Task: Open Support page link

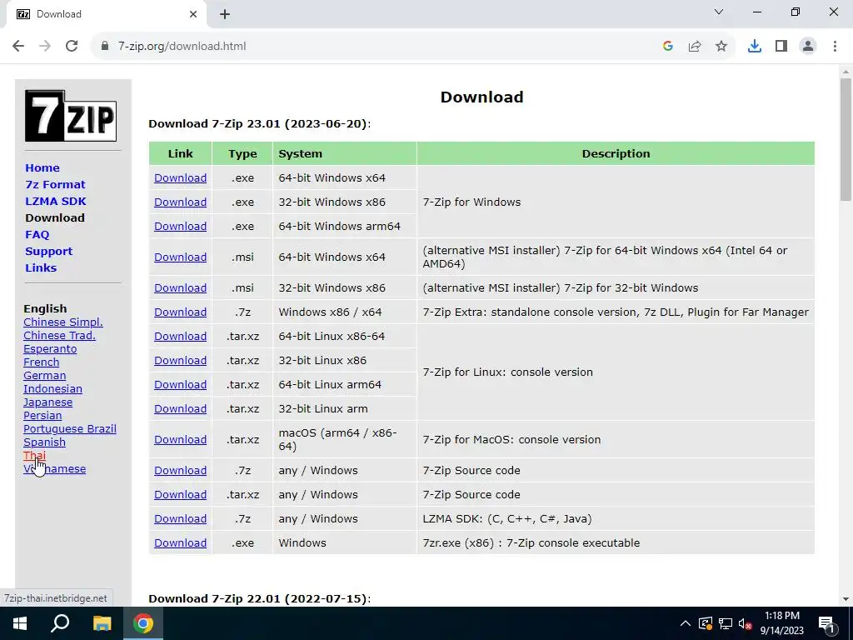Action: click(x=48, y=252)
